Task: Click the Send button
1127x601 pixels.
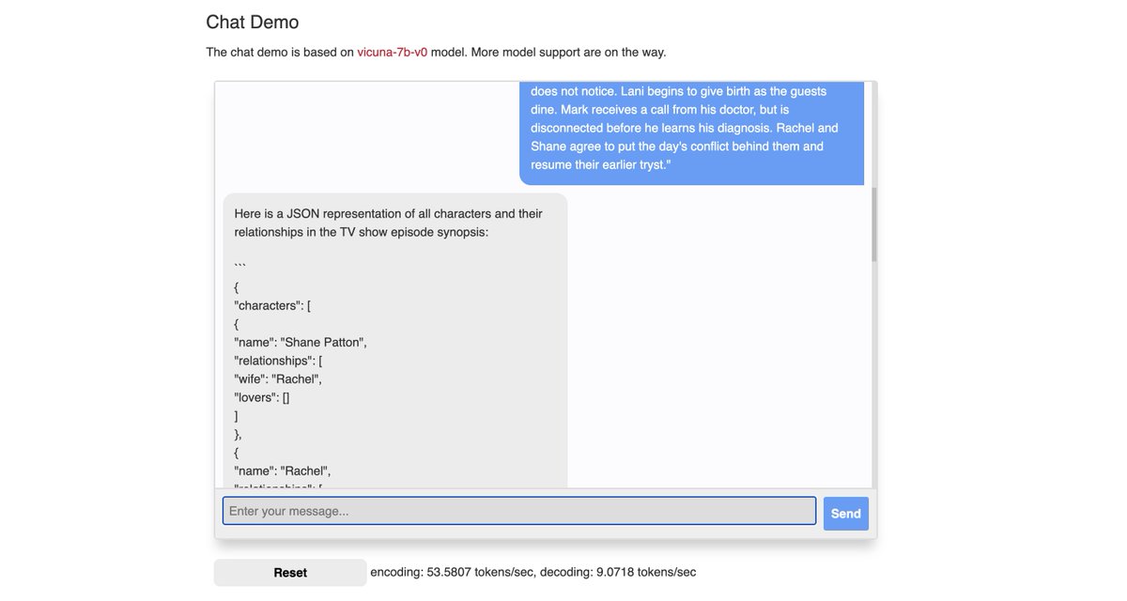Action: coord(845,514)
